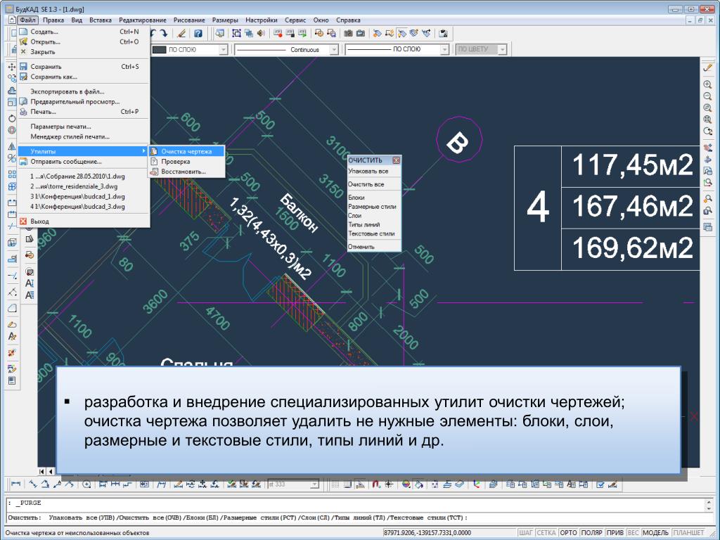Open the Вставка menu

[100, 20]
